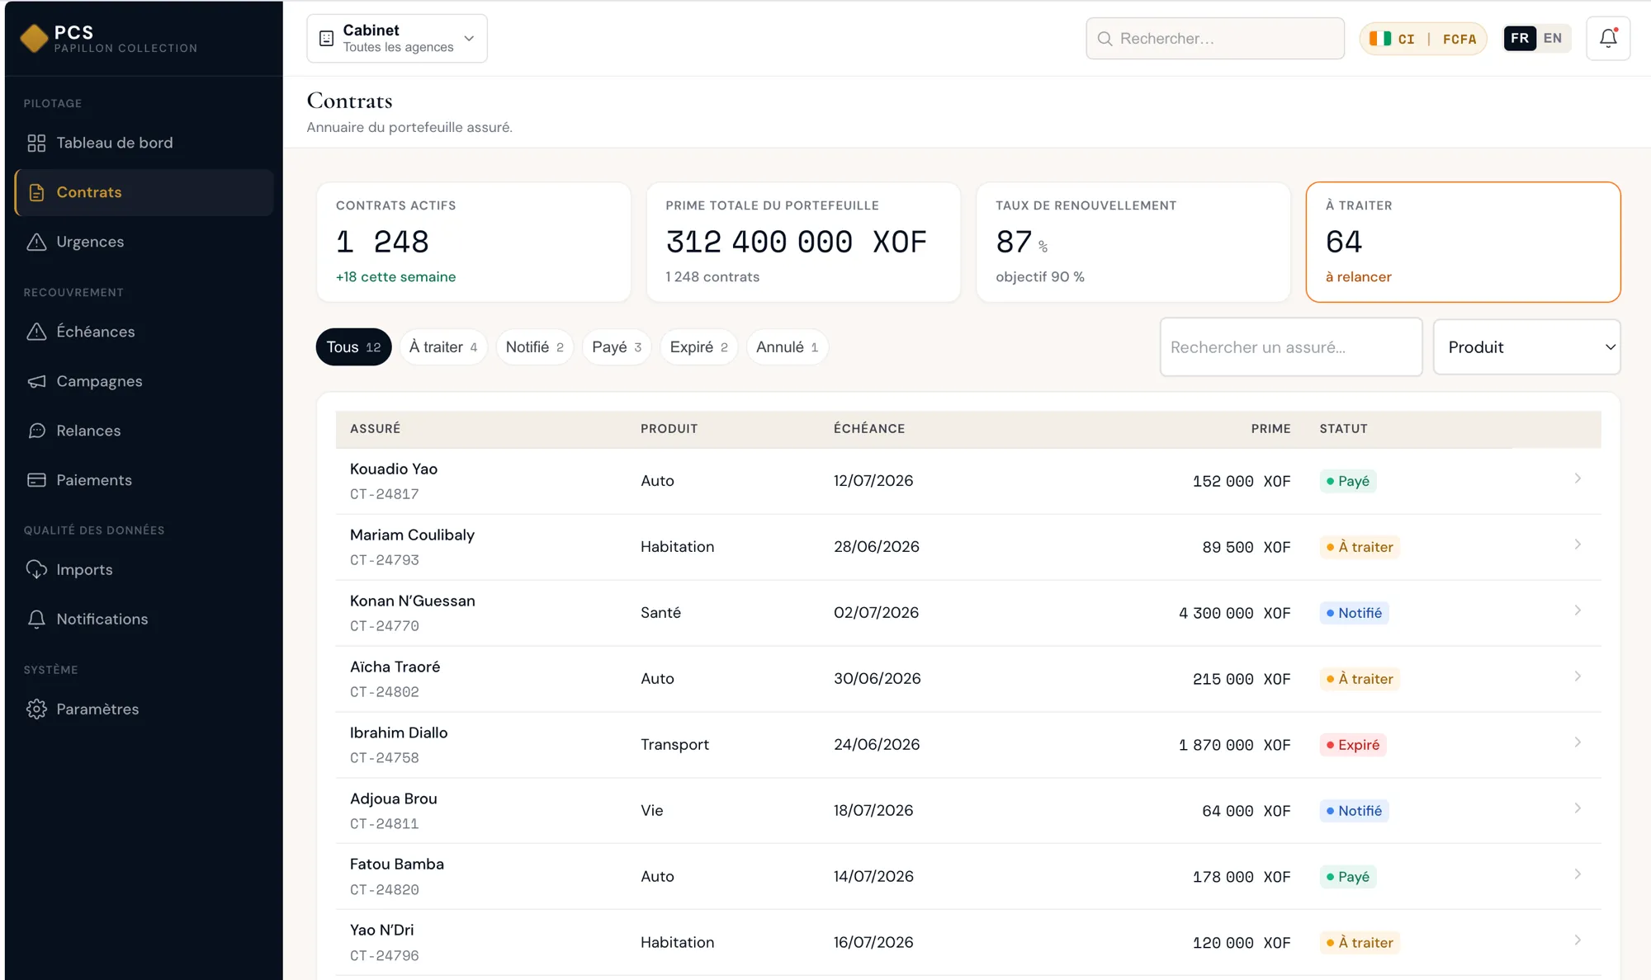Viewport: 1651px width, 980px height.
Task: Click the Imports cloud download icon
Action: coord(36,570)
